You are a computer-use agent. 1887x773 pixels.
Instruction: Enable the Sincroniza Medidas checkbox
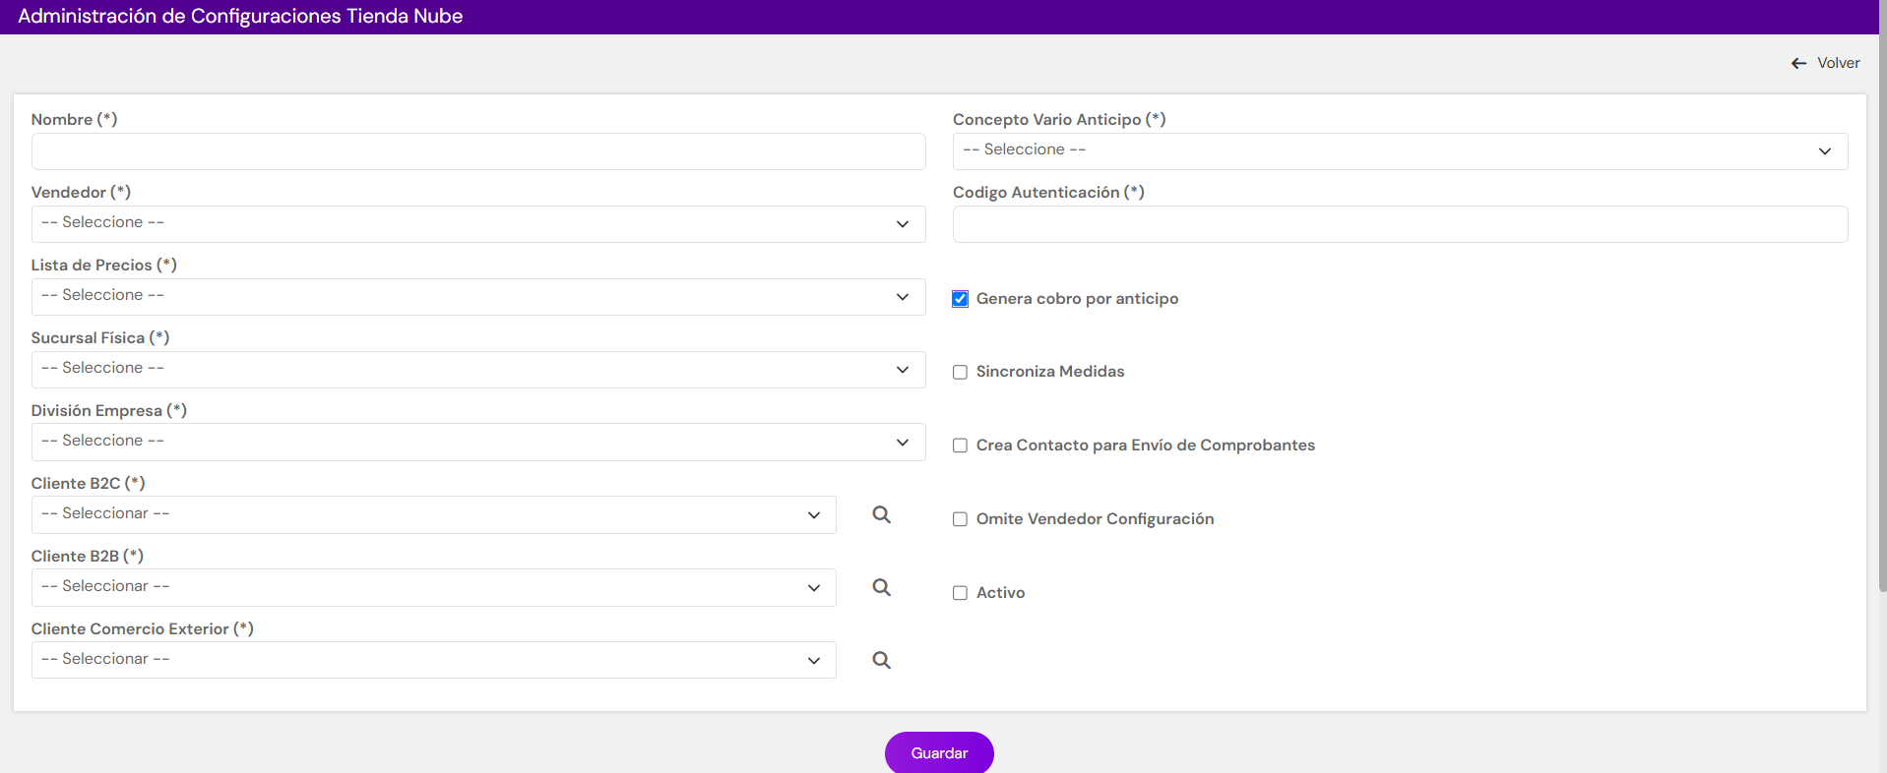tap(960, 372)
